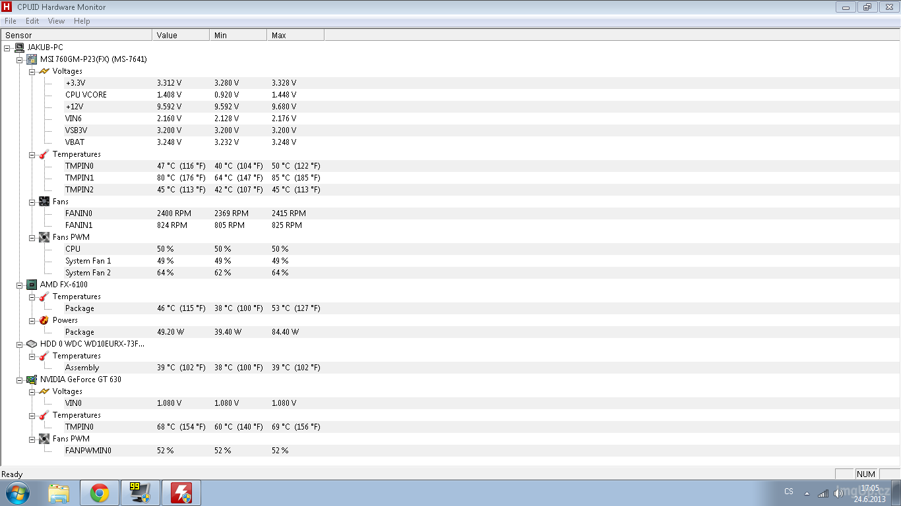The image size is (901, 506).
Task: Open the File menu
Action: (10, 21)
